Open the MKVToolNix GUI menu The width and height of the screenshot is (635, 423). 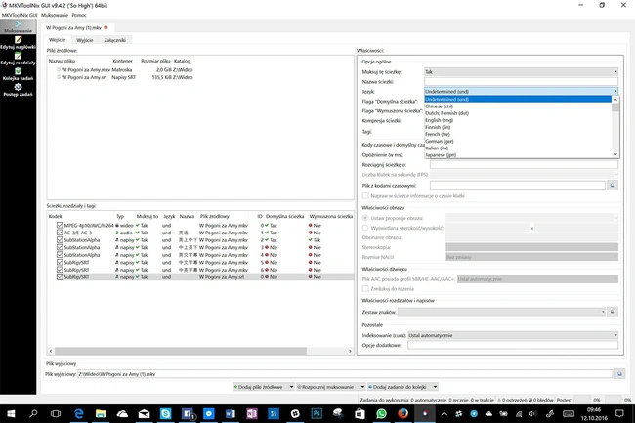coord(20,15)
